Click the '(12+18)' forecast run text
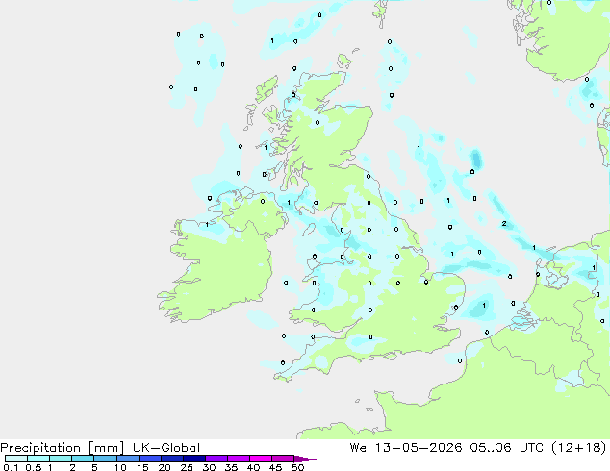610x471 pixels. point(579,448)
